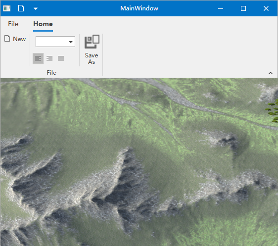278x246 pixels.
Task: Minimize the MainWindow window
Action: tap(221, 8)
